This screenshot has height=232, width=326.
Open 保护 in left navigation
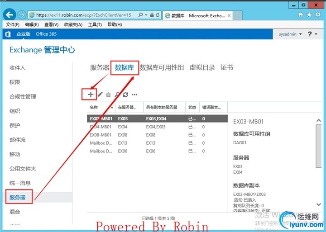(15, 125)
